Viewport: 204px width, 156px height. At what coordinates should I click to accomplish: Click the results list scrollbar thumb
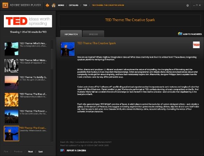pyautogui.click(x=52, y=59)
